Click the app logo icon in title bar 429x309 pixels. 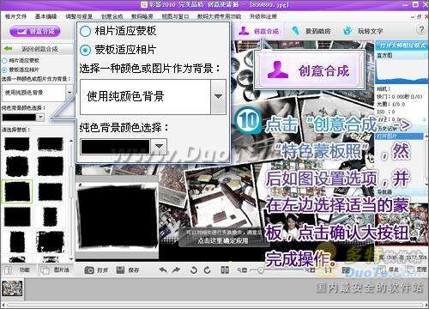(x=144, y=4)
